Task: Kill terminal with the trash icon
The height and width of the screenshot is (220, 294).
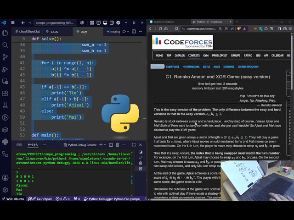Action: coord(118,145)
